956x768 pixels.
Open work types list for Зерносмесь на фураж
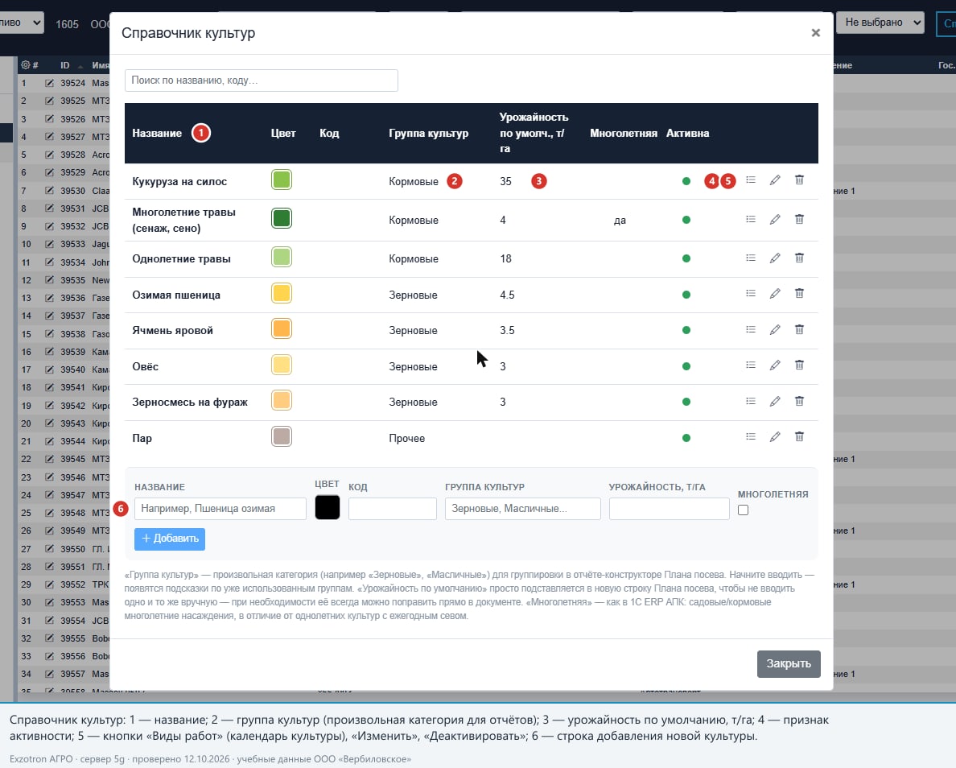point(751,402)
